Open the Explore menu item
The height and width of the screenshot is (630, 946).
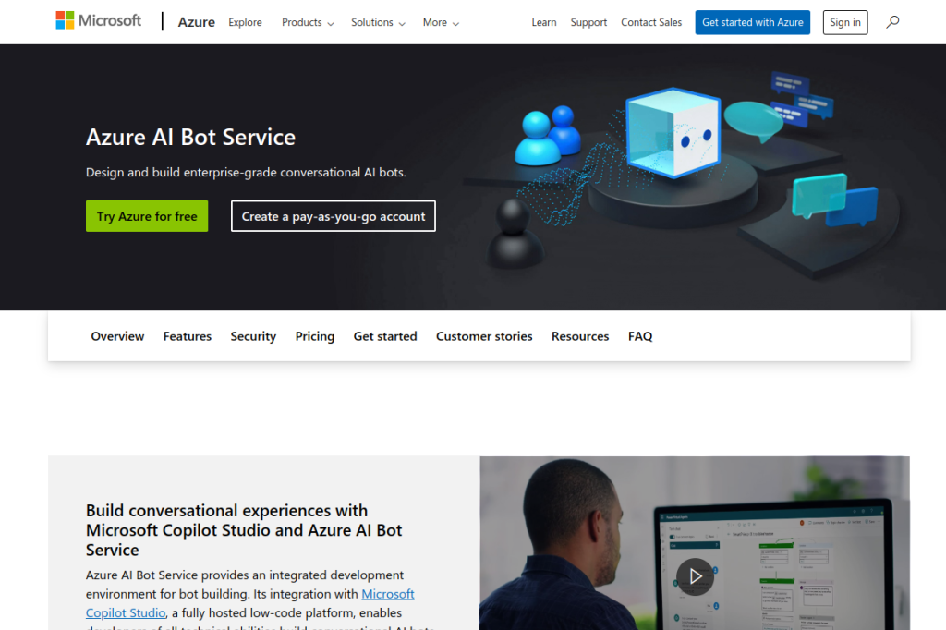(x=245, y=22)
